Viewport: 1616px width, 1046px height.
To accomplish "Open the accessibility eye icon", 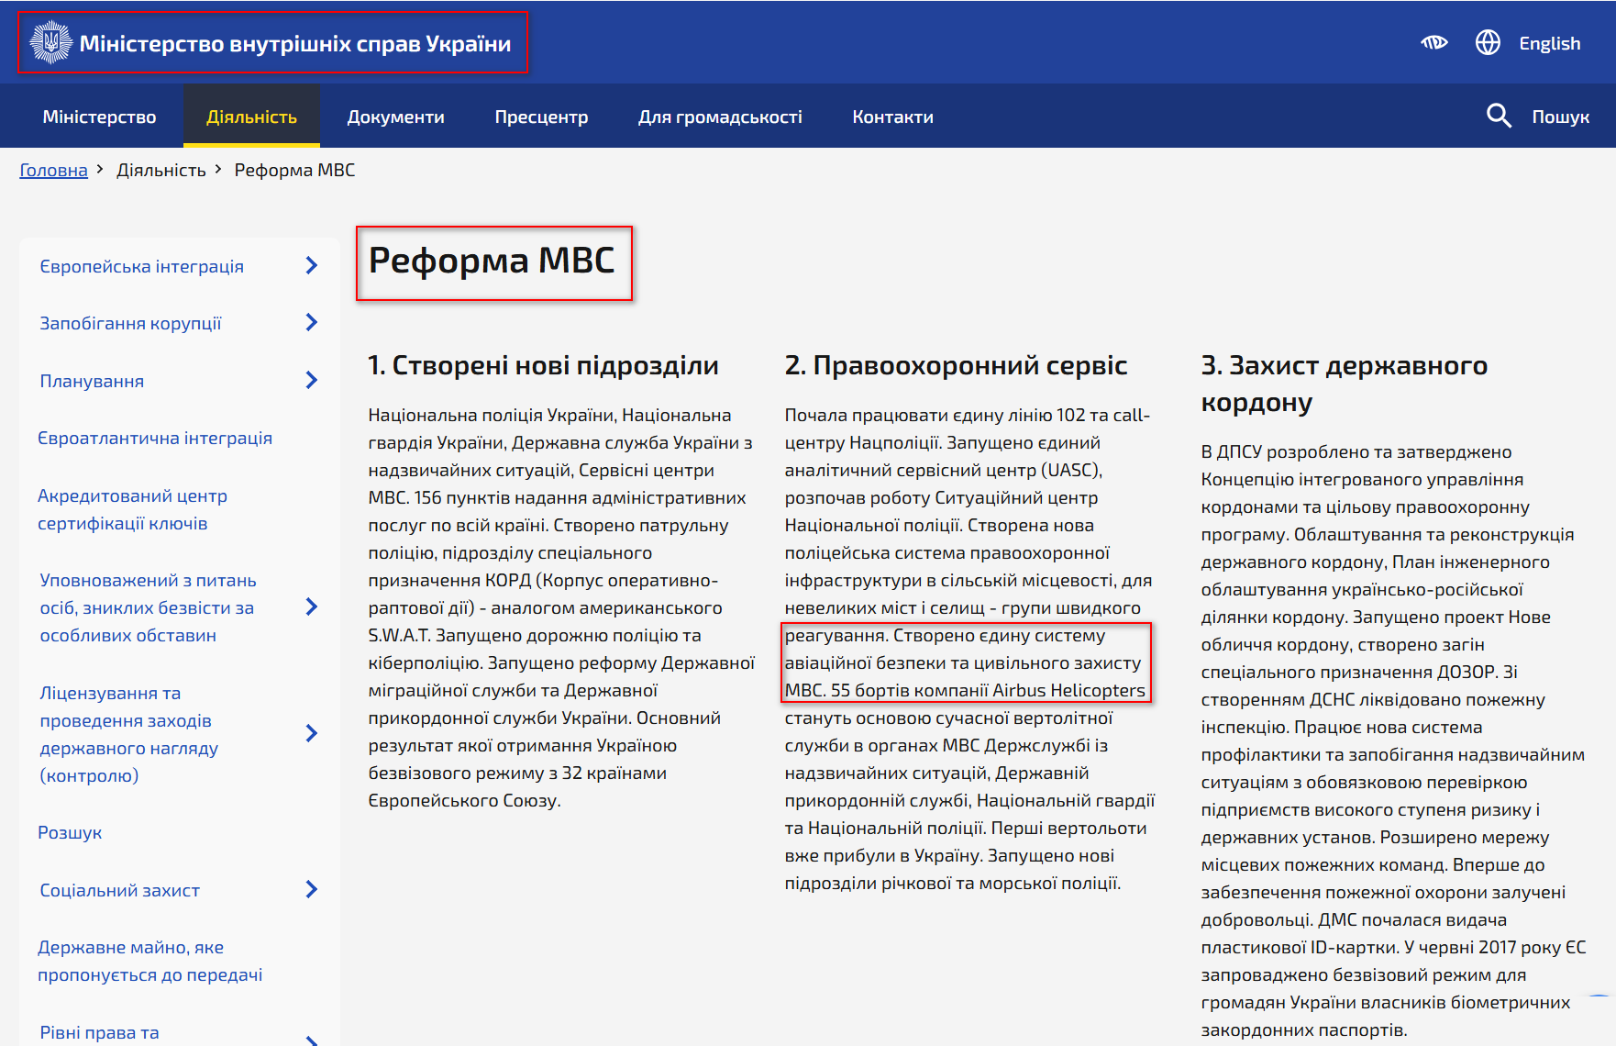I will (1435, 41).
